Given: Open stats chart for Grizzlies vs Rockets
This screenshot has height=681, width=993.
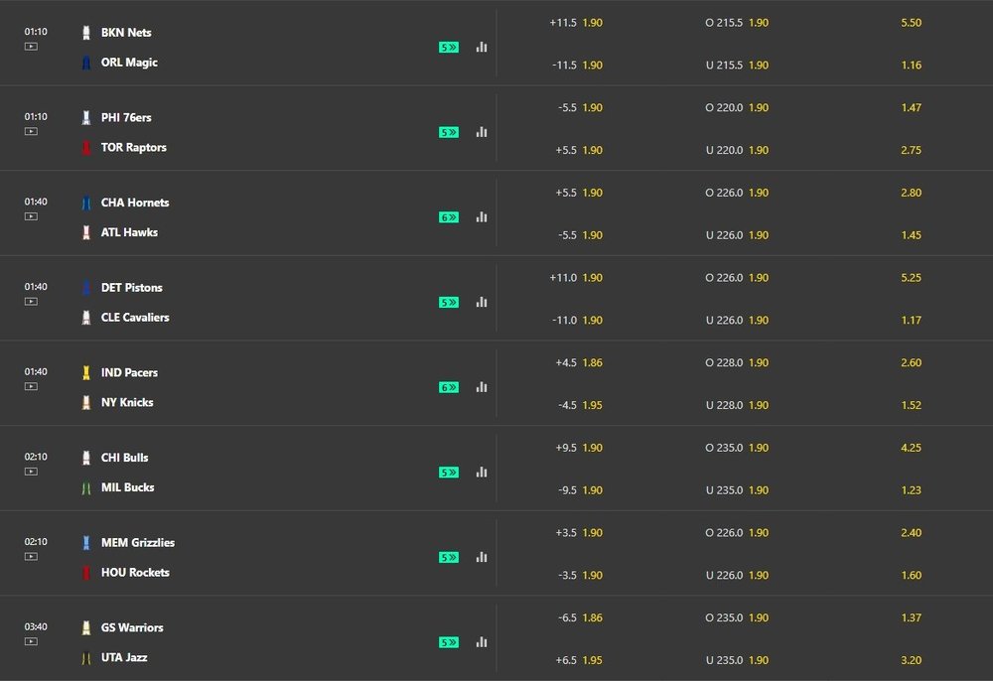Looking at the screenshot, I should [482, 557].
